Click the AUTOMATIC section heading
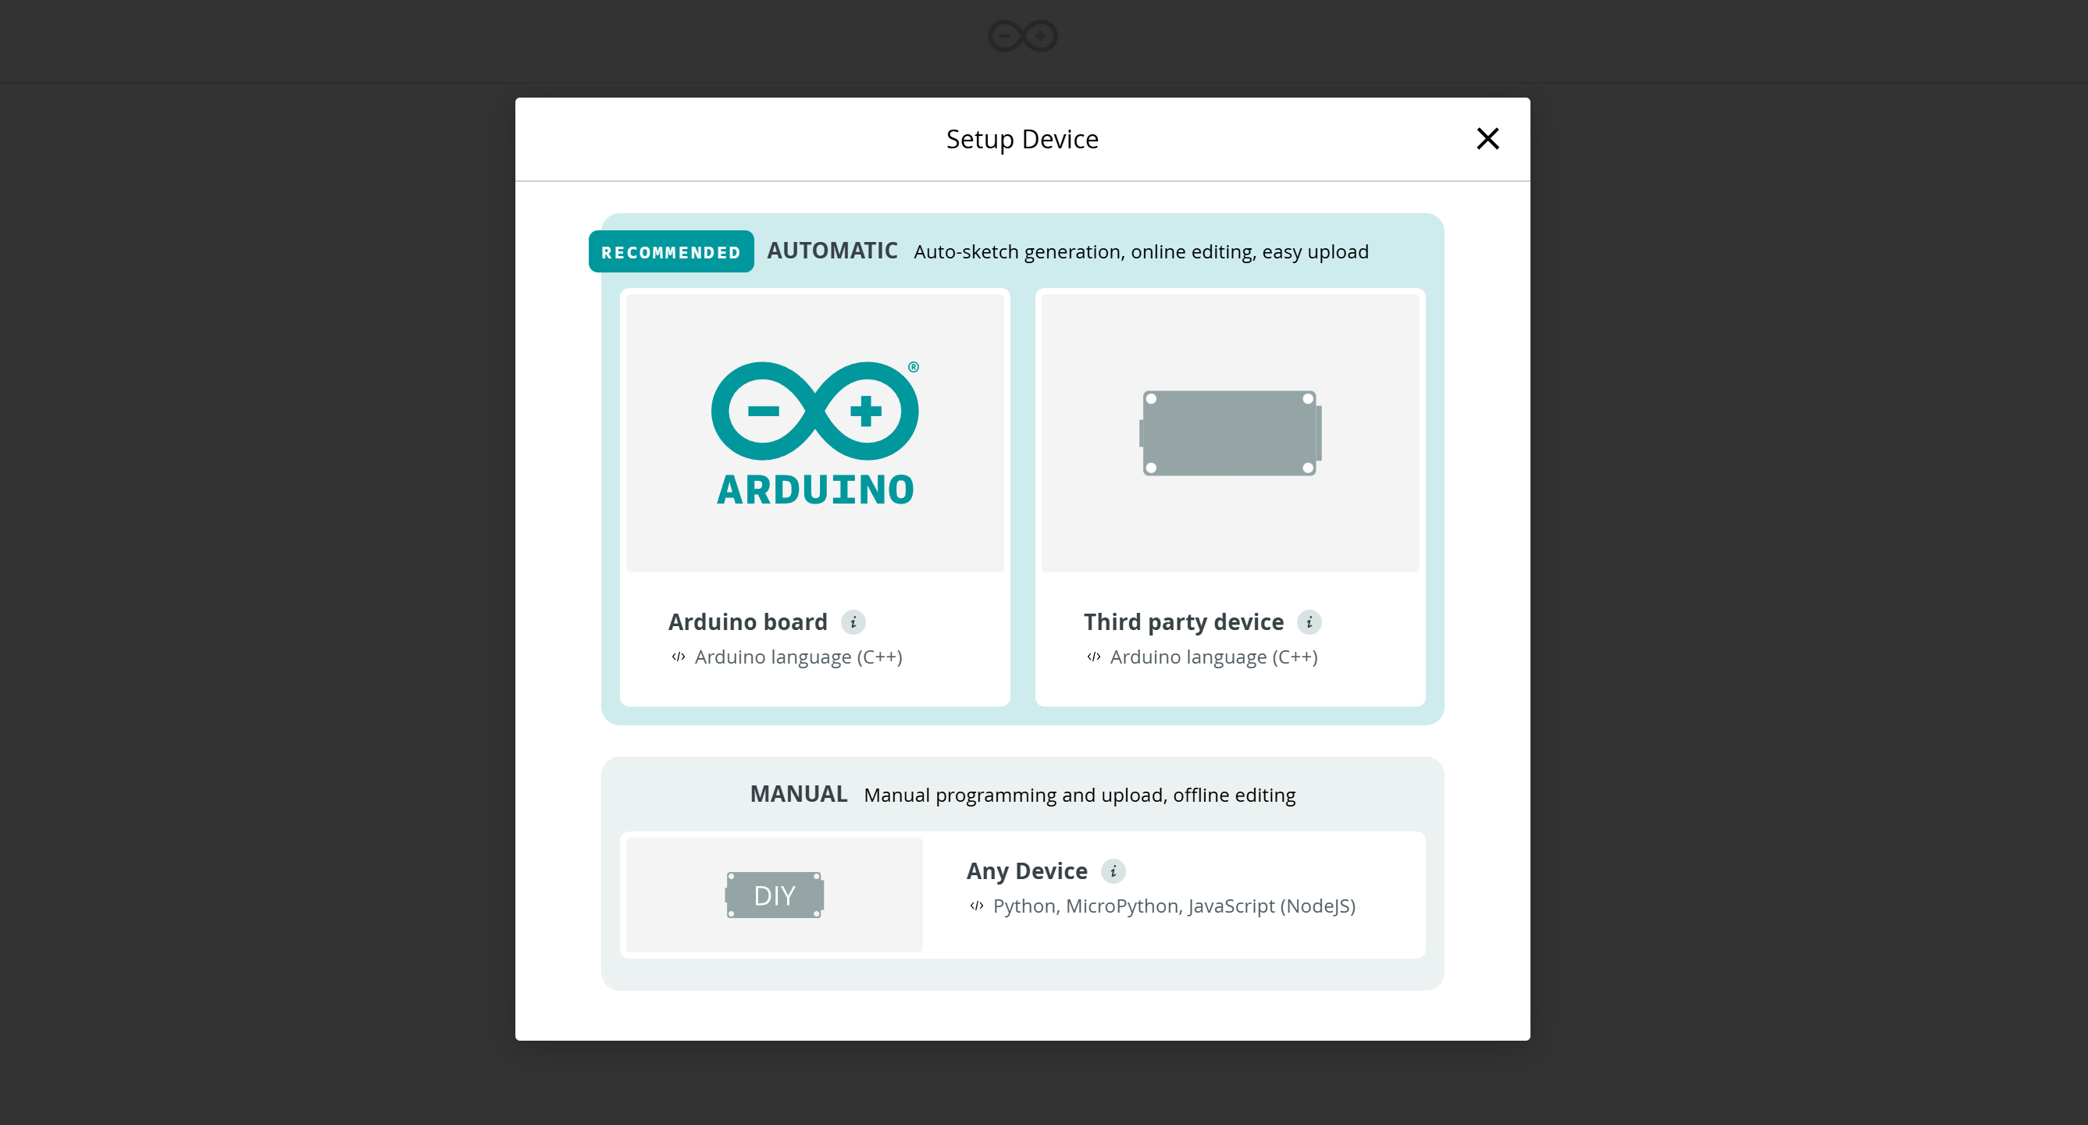 pyautogui.click(x=832, y=251)
